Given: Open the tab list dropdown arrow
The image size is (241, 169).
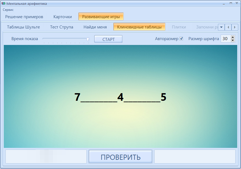Looking at the screenshot, I should coord(222,27).
